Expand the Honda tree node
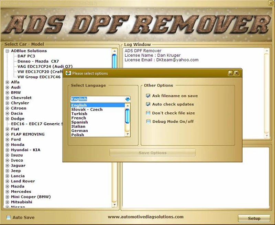Viewport: 275px width, 225px height. pyautogui.click(x=7, y=145)
